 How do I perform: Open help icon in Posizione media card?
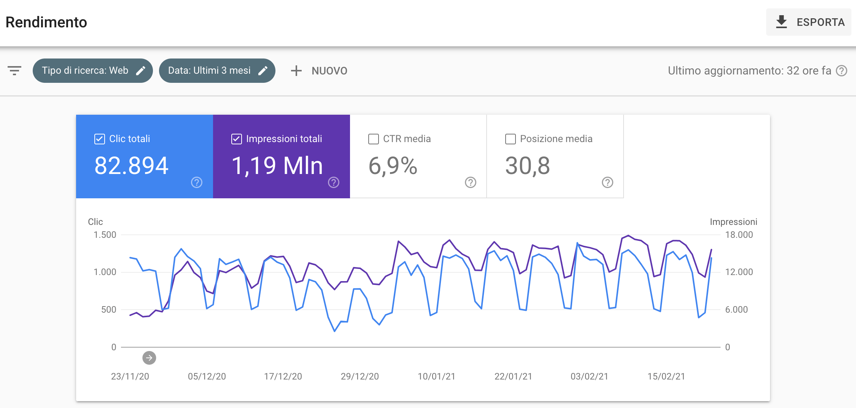[x=607, y=183]
